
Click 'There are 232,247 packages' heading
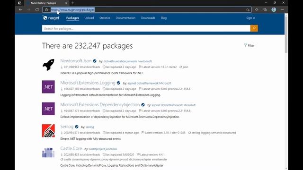point(87,46)
